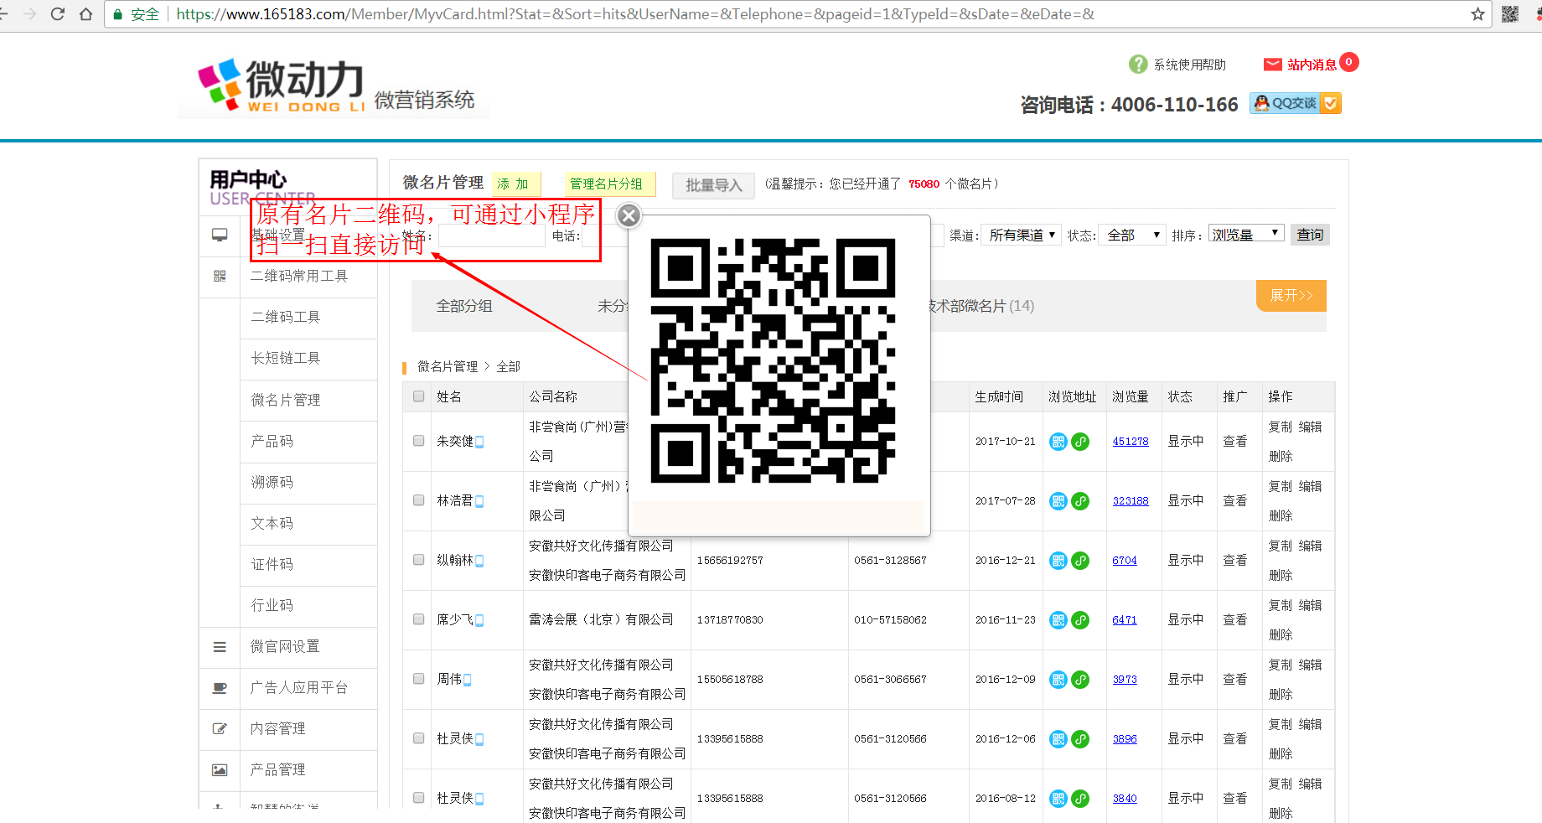Close the QR code popup
Image resolution: width=1542 pixels, height=823 pixels.
coord(629,216)
